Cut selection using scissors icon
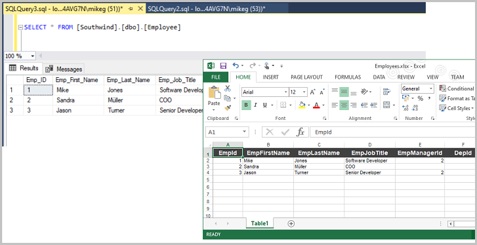The width and height of the screenshot is (477, 245). tap(228, 88)
